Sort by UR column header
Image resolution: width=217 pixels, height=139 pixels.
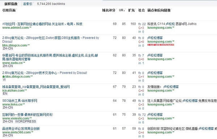(x=122, y=10)
